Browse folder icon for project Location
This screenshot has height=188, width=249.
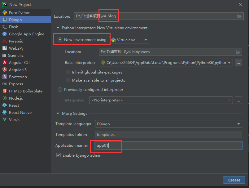click(x=239, y=16)
